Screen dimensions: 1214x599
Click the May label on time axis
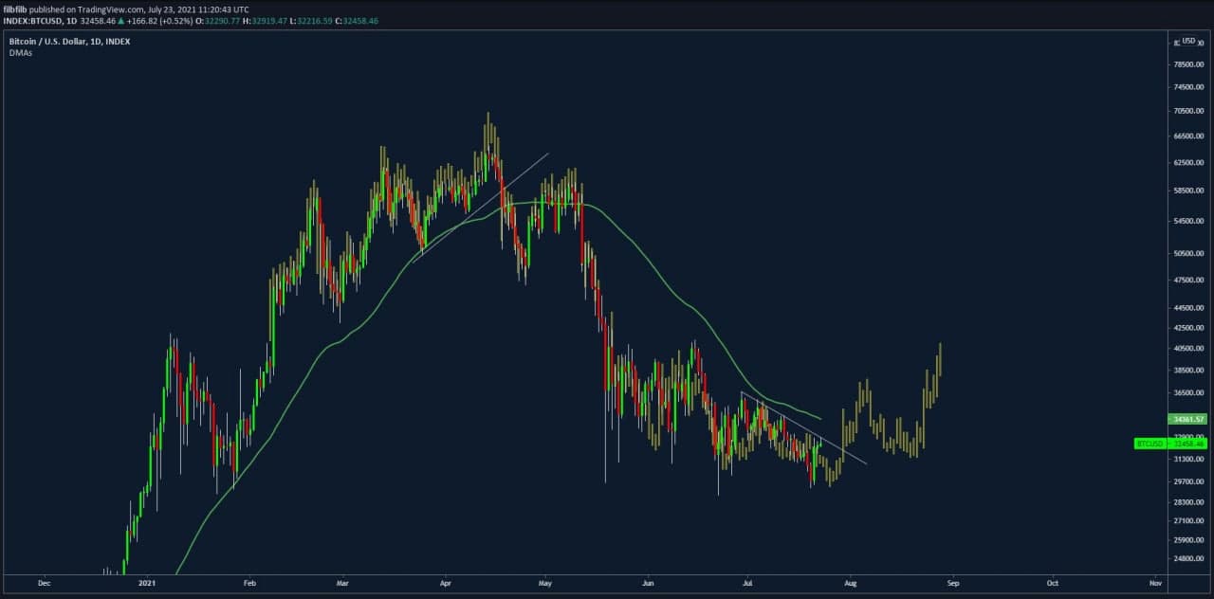click(x=544, y=585)
